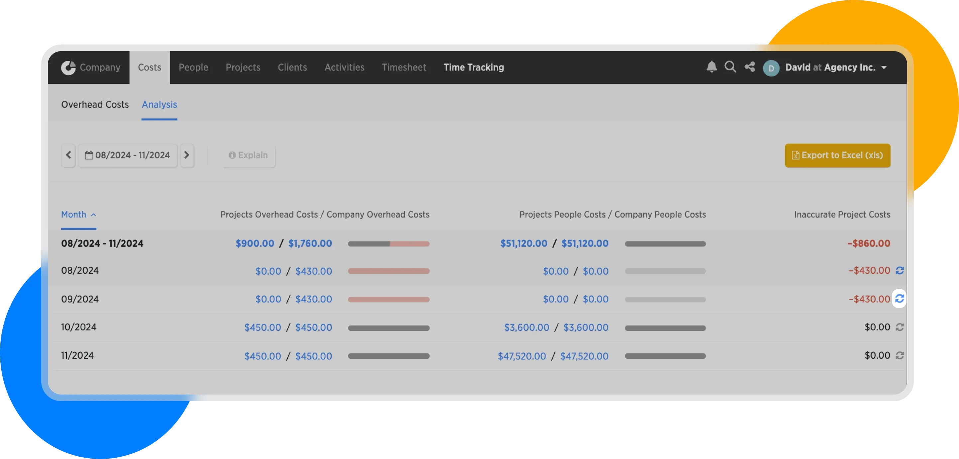This screenshot has height=459, width=959.
Task: Open the $1,760.00 company overhead costs link
Action: (x=310, y=244)
